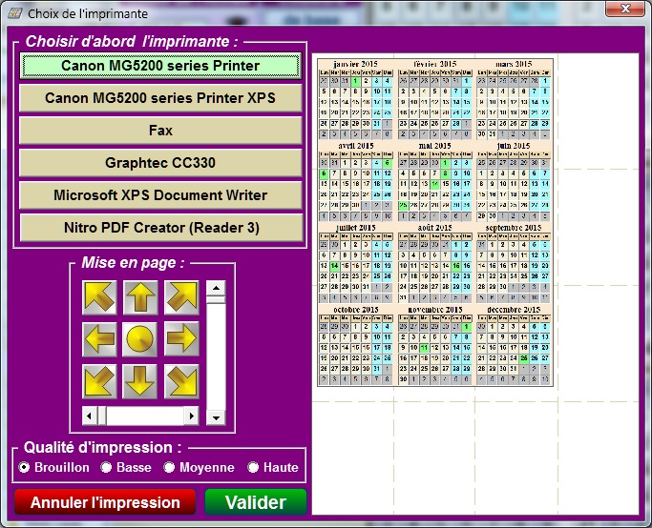The width and height of the screenshot is (652, 528).
Task: Click the vertical scrollbar up arrow
Action: coord(216,289)
